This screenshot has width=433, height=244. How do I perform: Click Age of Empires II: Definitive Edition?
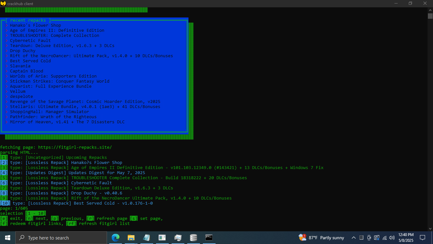pyautogui.click(x=57, y=30)
